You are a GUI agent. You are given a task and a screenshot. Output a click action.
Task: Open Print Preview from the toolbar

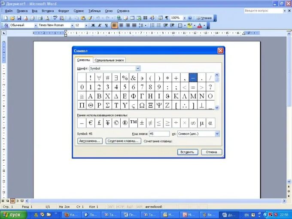click(47, 18)
